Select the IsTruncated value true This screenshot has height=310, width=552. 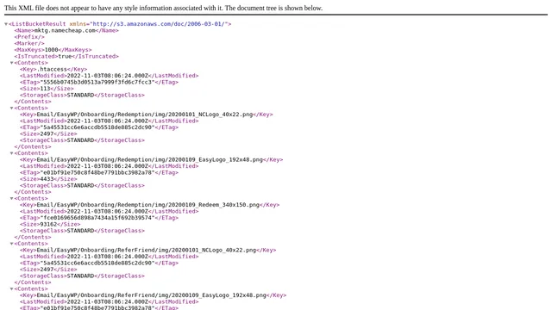point(65,56)
